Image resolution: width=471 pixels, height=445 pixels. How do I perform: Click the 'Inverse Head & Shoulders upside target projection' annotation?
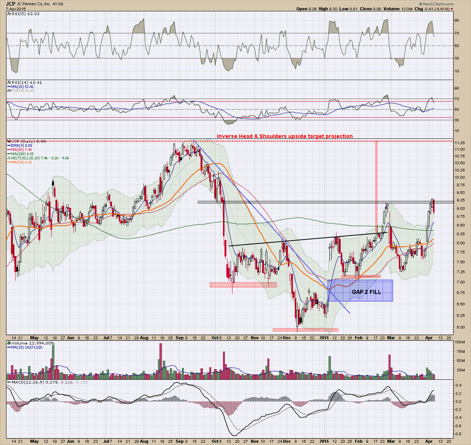coord(285,136)
